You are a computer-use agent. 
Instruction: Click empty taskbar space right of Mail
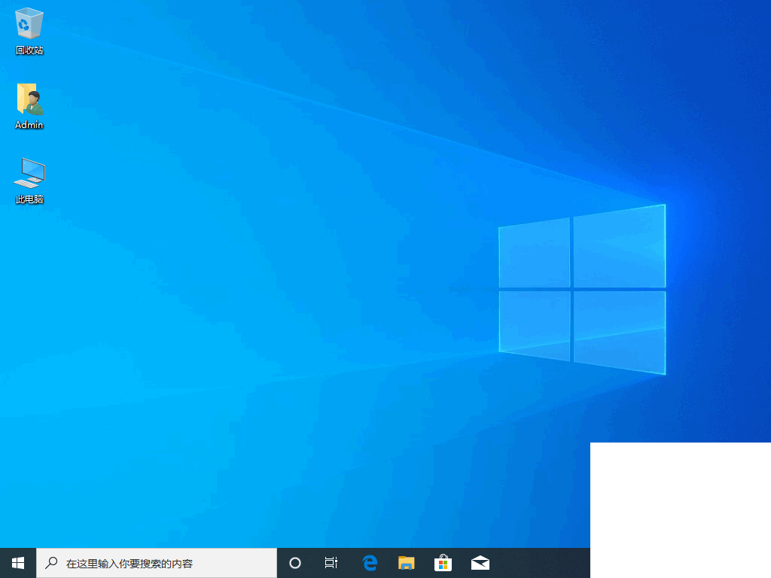click(x=542, y=563)
